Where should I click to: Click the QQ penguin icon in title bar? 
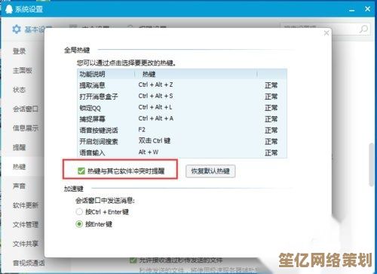[x=9, y=9]
